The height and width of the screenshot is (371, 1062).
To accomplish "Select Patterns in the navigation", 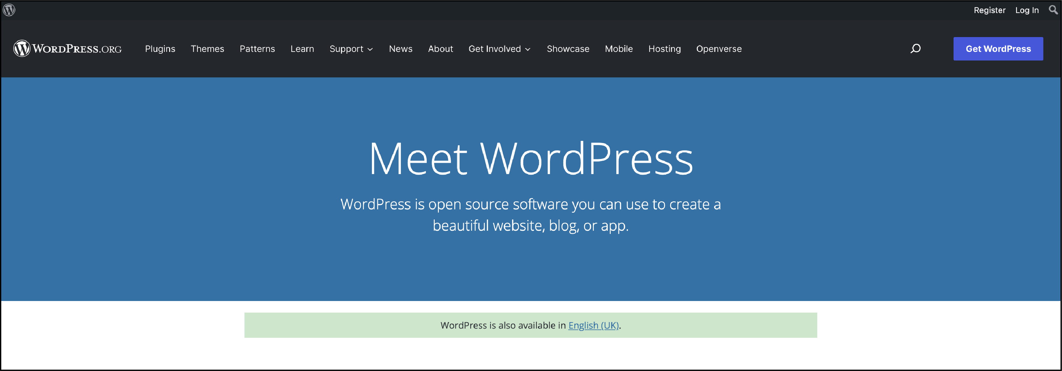I will (257, 49).
